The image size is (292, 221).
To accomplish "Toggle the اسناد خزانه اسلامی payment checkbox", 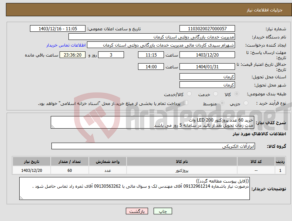I will [x=186, y=103].
